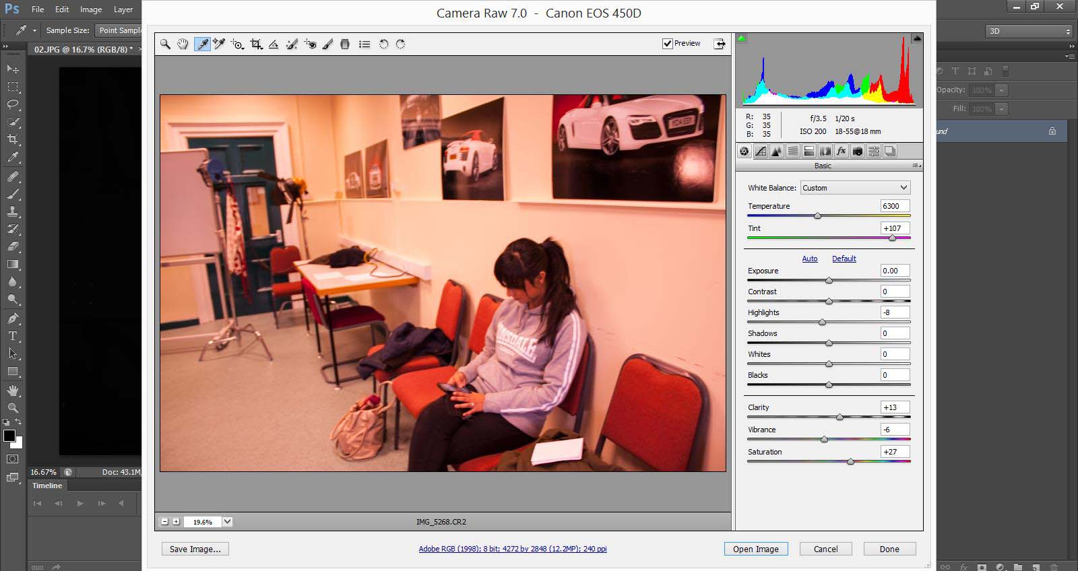Click the Open Image button
The image size is (1078, 571).
755,549
